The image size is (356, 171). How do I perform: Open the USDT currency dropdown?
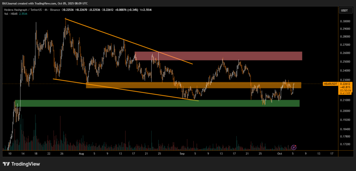coord(343,11)
